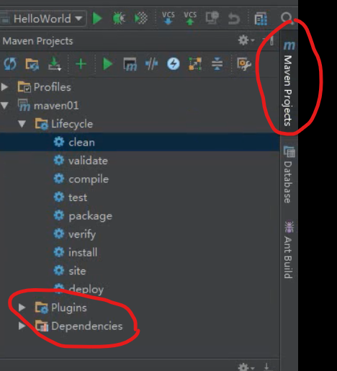The height and width of the screenshot is (371, 337).
Task: Open the Database tool window tab
Action: coord(289,174)
